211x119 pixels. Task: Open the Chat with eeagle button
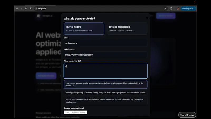(187, 115)
